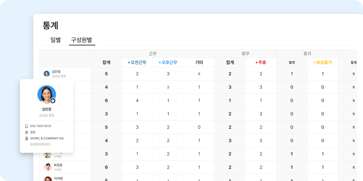363x181 pixels.
Task: Click 김민정 name in the table row
Action: tap(56, 71)
